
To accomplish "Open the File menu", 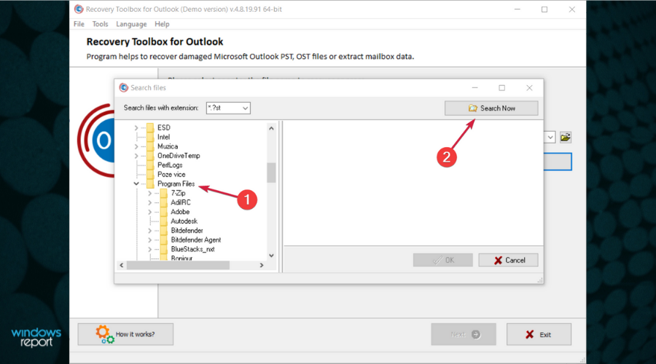I will (x=79, y=24).
